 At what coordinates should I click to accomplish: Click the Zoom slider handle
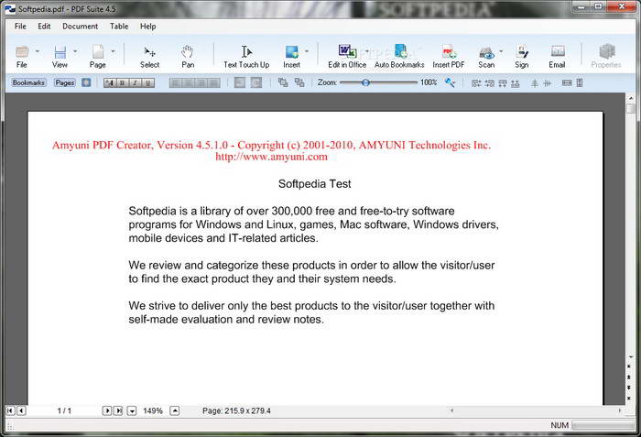[366, 82]
